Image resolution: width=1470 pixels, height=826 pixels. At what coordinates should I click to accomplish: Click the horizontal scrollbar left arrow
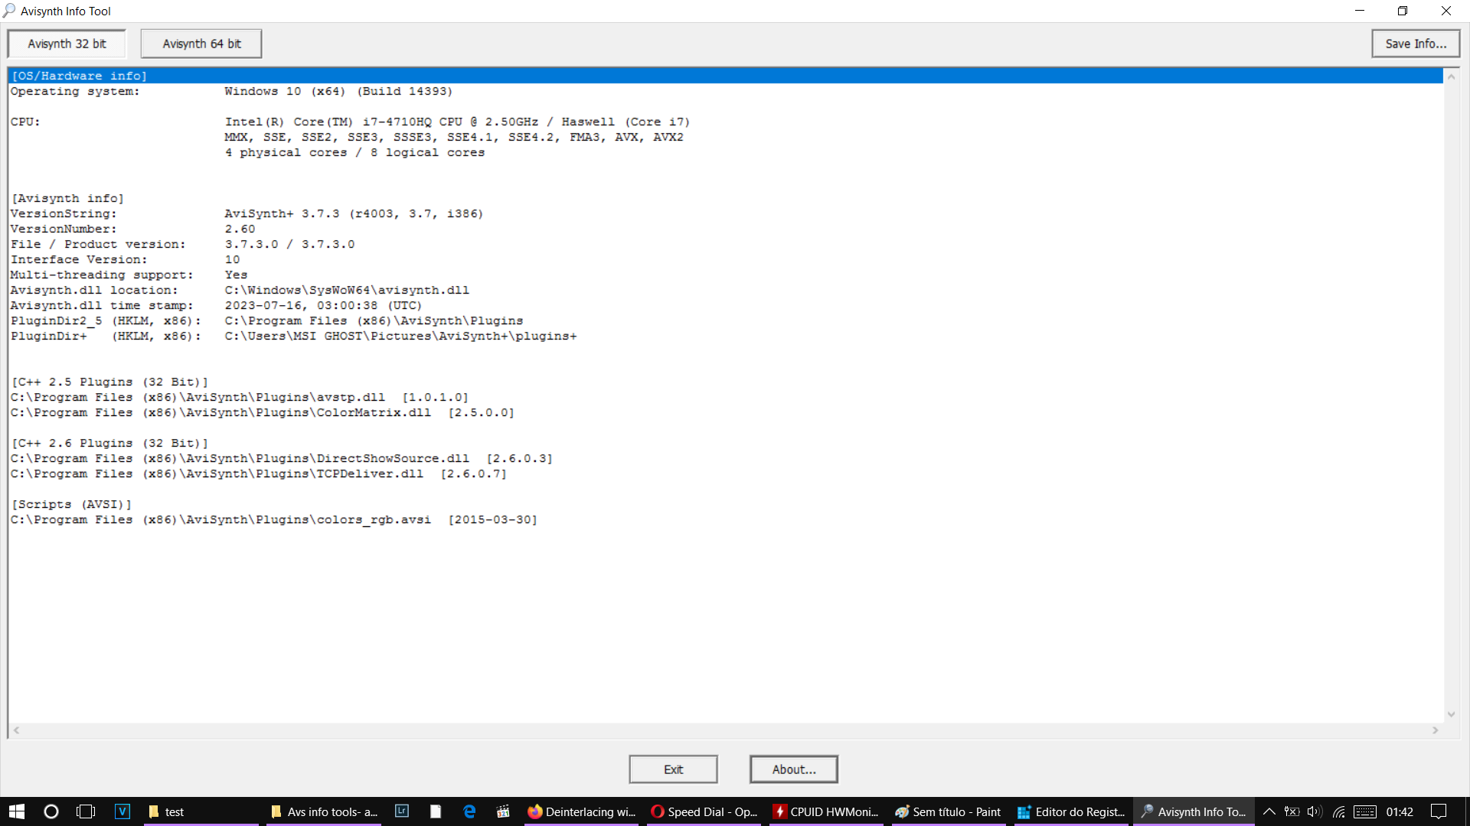tap(16, 730)
